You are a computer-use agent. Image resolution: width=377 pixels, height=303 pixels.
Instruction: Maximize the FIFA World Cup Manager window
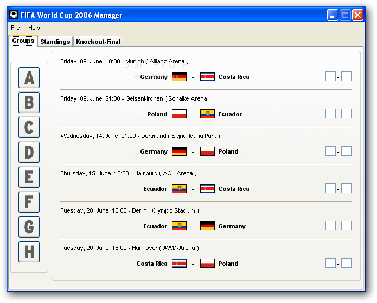(x=345, y=15)
